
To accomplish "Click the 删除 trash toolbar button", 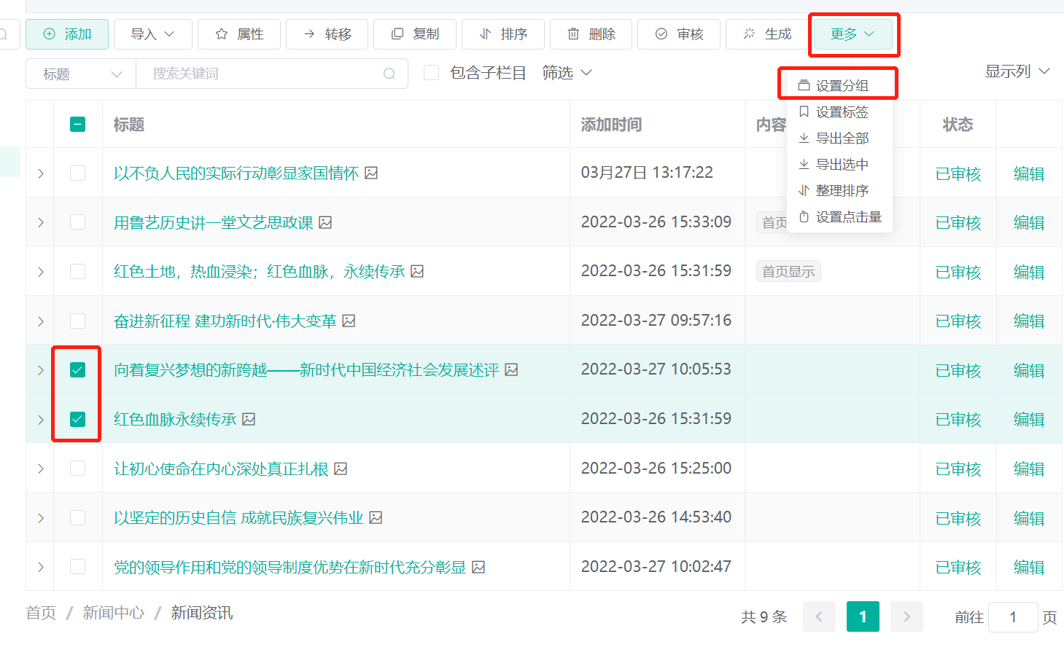I will [x=591, y=34].
